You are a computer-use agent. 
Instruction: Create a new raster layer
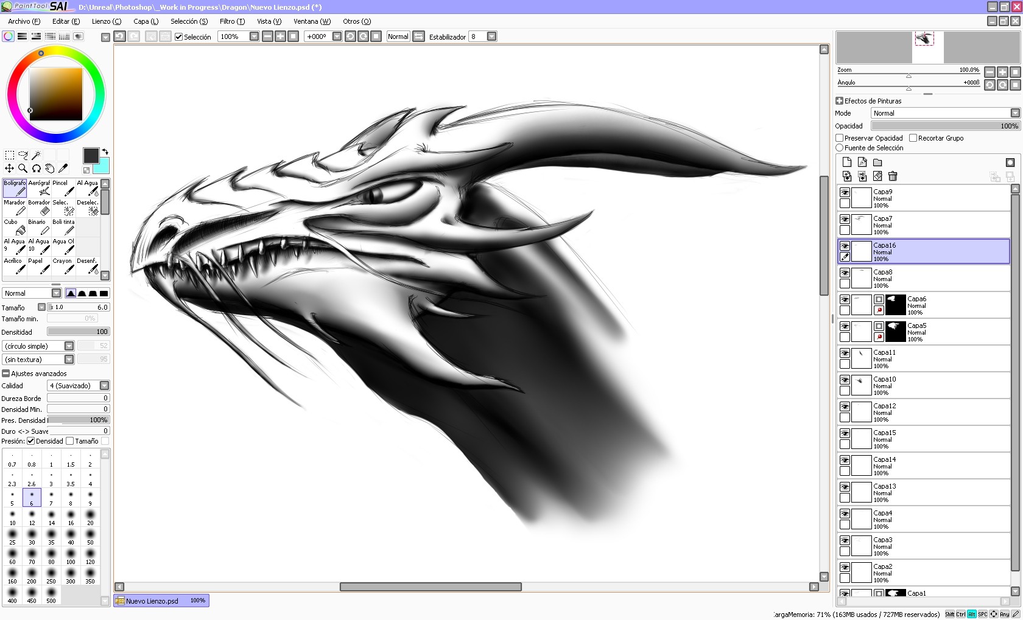pyautogui.click(x=847, y=162)
